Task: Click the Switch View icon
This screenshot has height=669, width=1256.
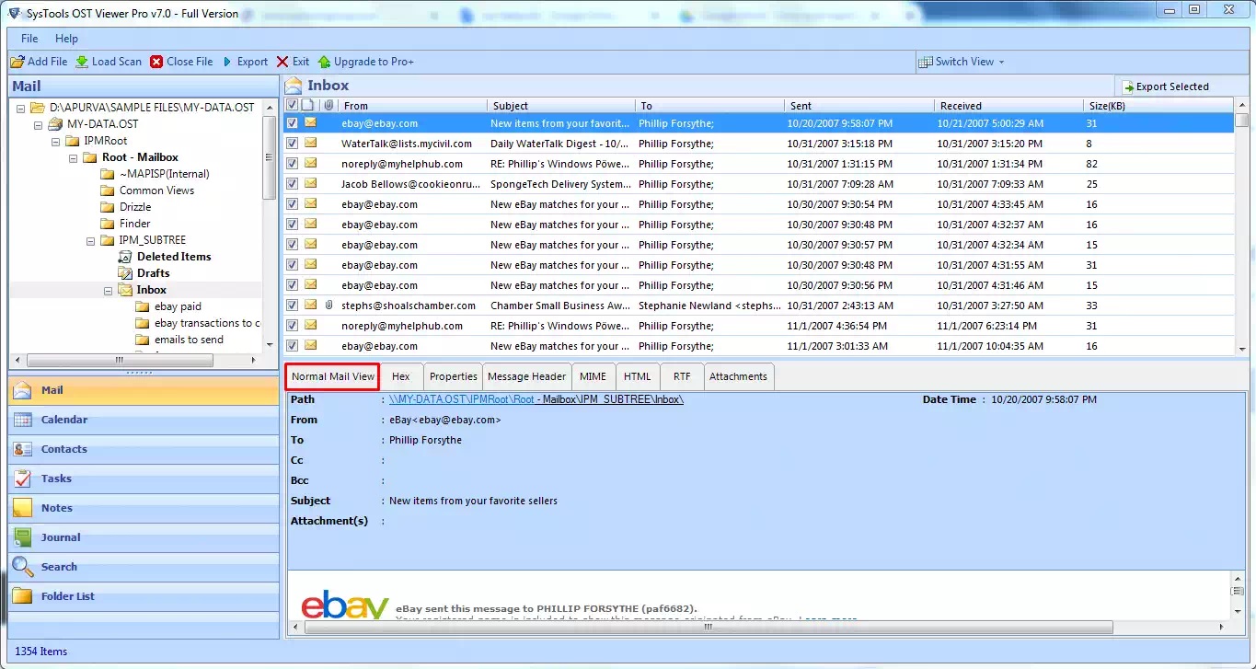Action: pos(926,62)
